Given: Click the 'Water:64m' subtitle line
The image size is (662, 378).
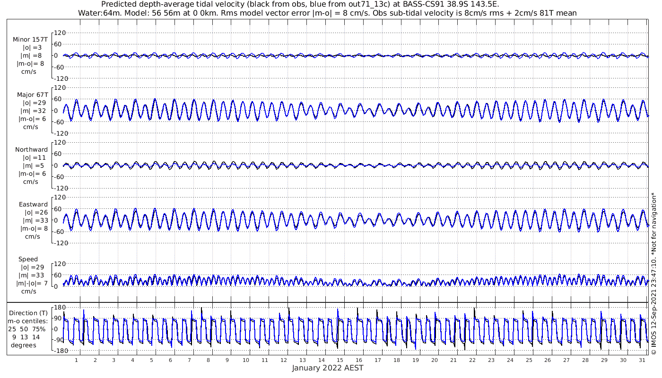Looking at the screenshot, I should [x=327, y=13].
